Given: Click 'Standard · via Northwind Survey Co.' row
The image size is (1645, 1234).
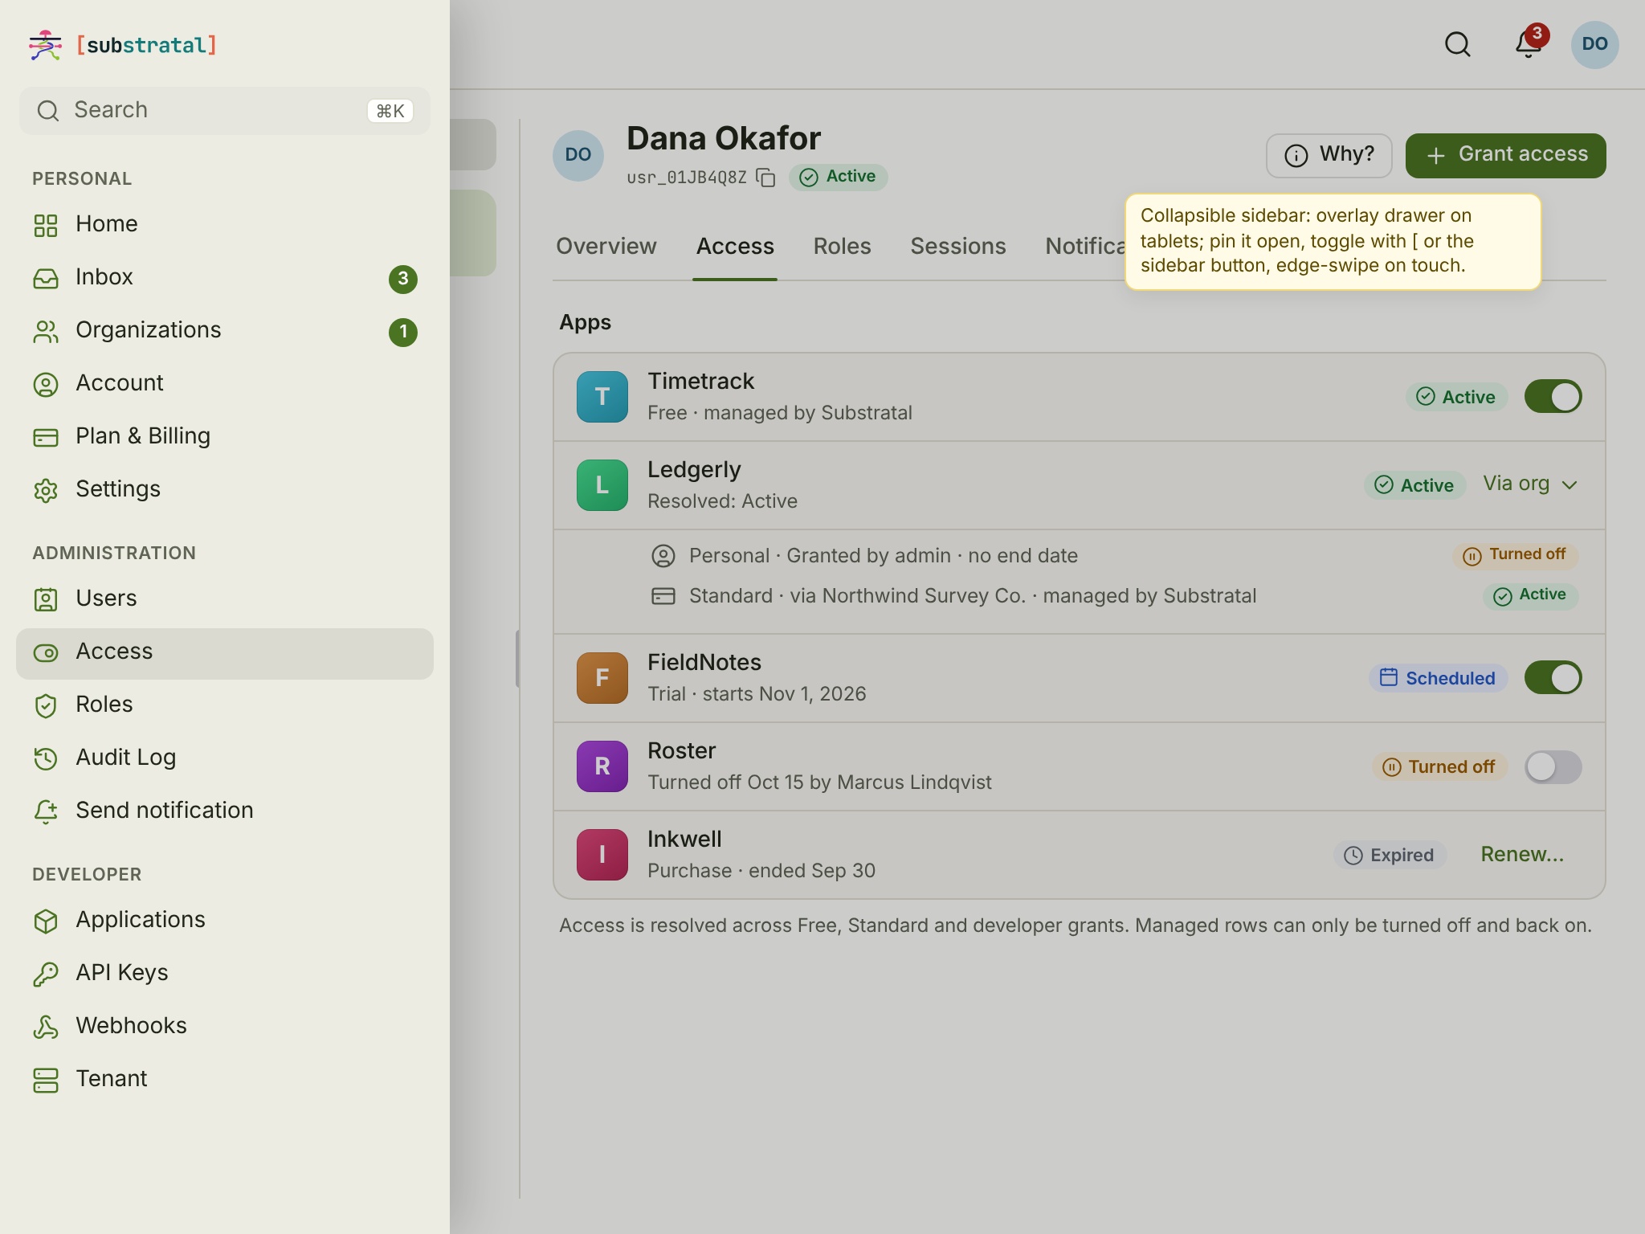Looking at the screenshot, I should pos(1113,596).
